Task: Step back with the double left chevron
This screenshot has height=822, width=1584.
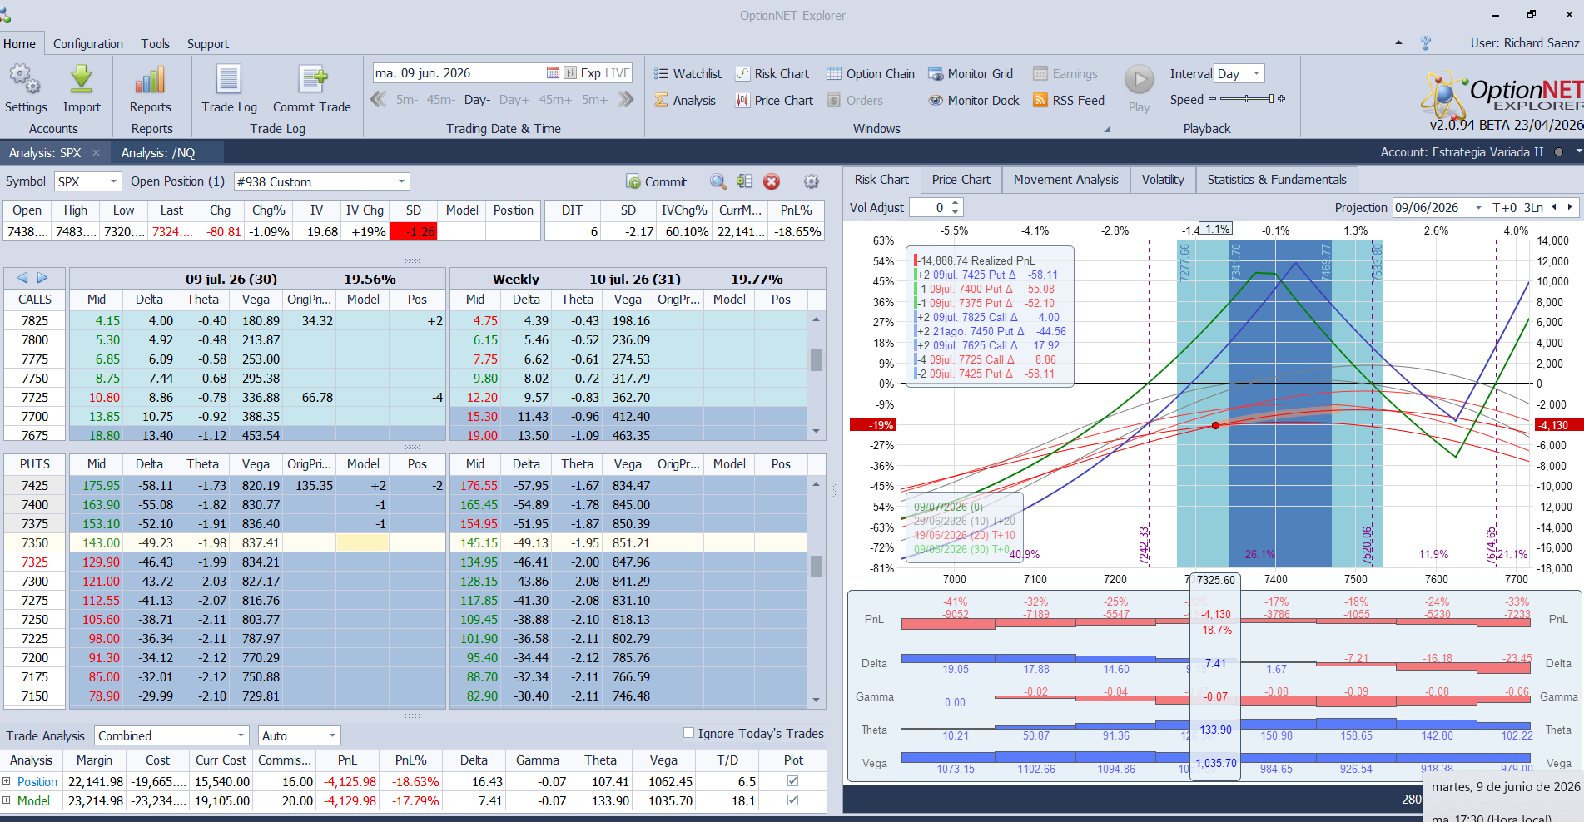Action: tap(379, 100)
